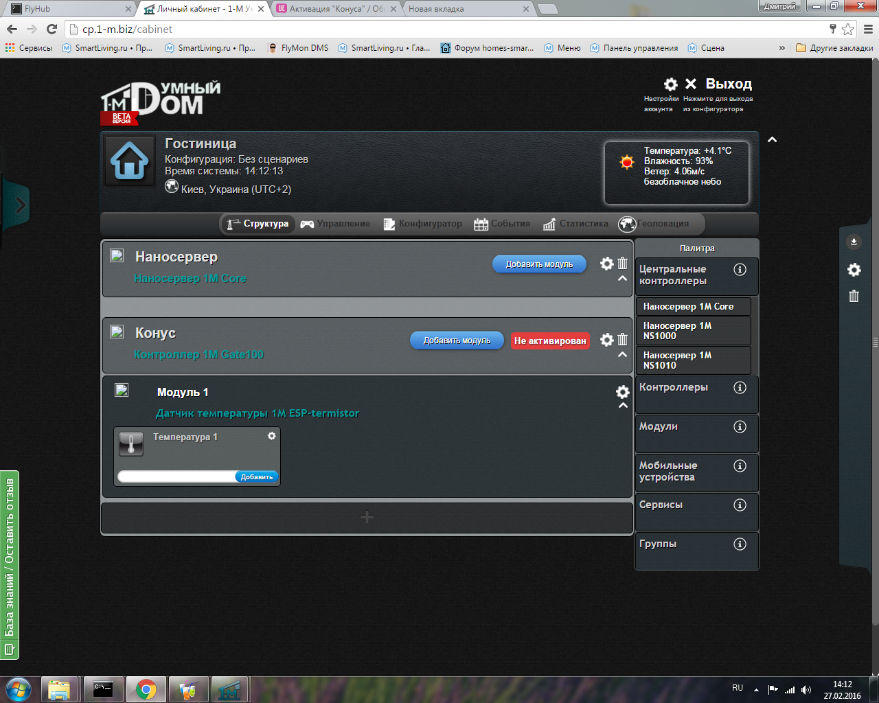Click info icon for Контроллеры palette group
This screenshot has width=879, height=703.
click(740, 387)
